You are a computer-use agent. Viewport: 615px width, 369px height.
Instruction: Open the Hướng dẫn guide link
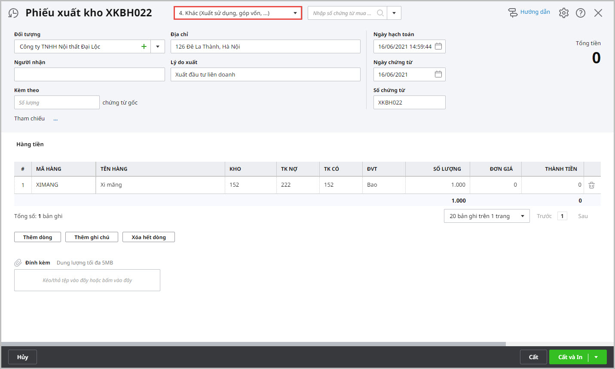click(529, 12)
